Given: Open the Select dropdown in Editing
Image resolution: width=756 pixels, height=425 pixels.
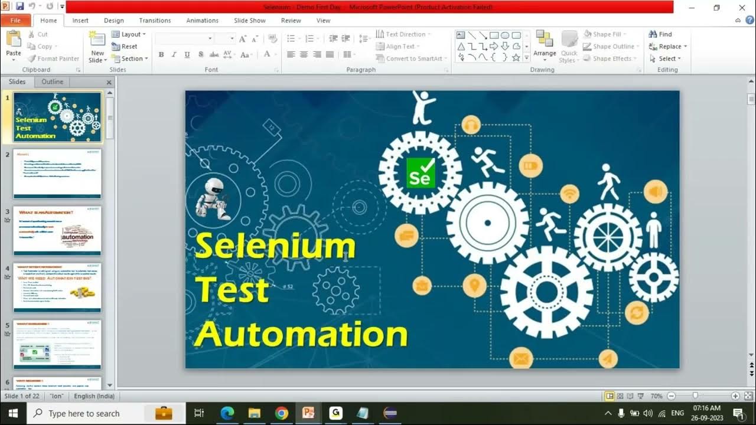Looking at the screenshot, I should point(666,58).
